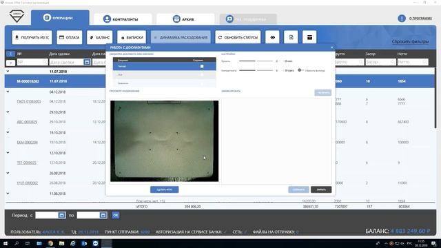Click the Нетто filter field
This screenshot has height=248, width=441.
click(413, 62)
